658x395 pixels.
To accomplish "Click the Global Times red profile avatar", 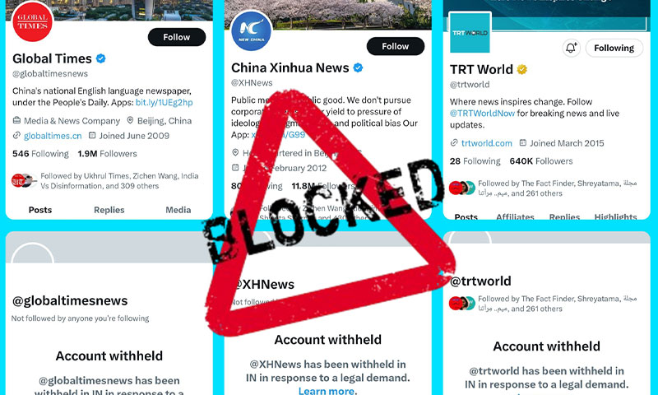I will pos(33,22).
